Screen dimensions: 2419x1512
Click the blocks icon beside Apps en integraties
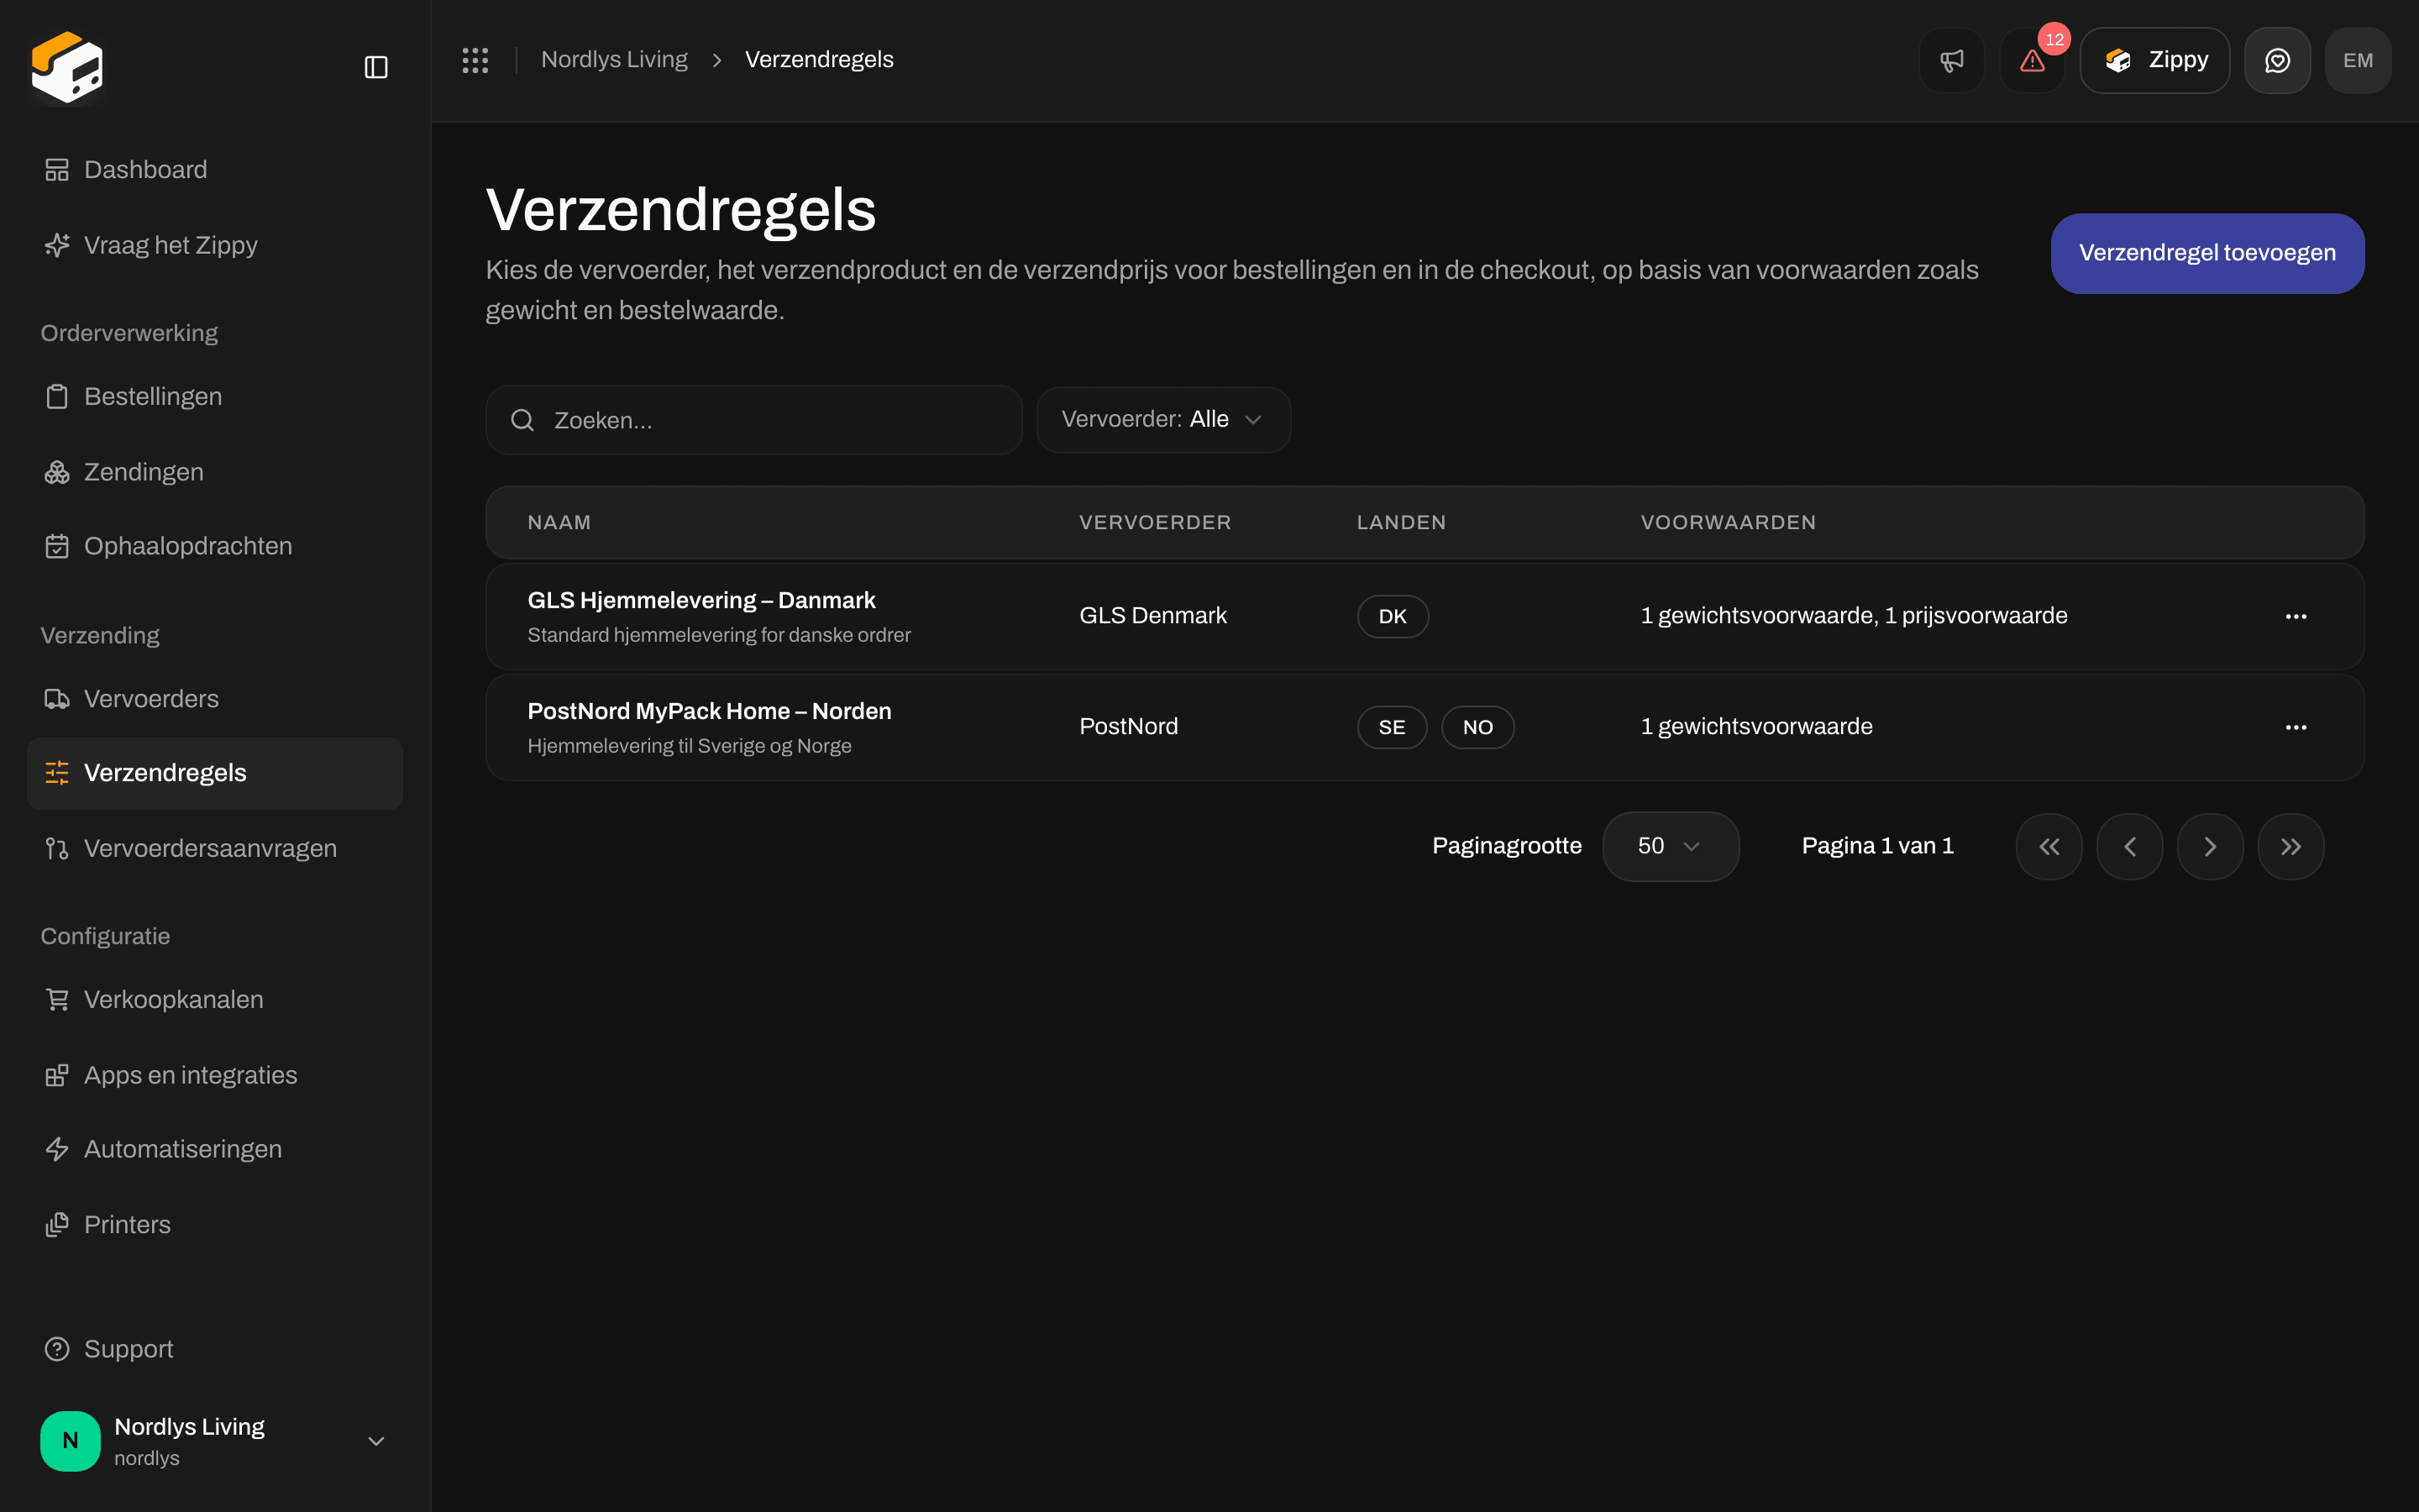[x=57, y=1075]
